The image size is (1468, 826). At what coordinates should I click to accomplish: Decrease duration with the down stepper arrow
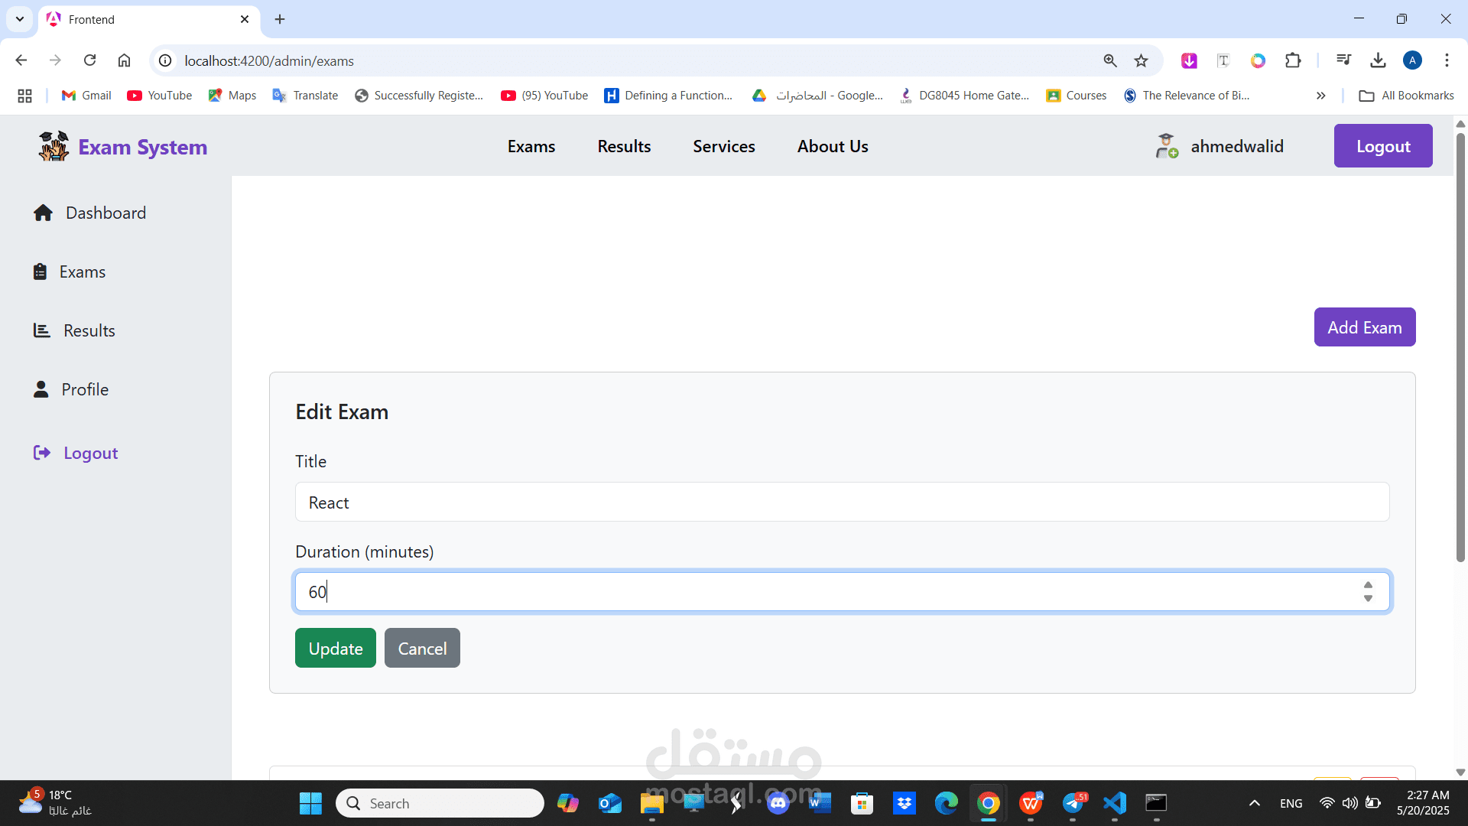pos(1368,599)
